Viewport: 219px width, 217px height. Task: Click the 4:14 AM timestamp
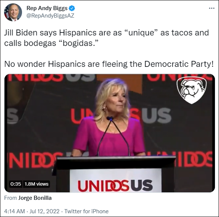[x=15, y=211]
